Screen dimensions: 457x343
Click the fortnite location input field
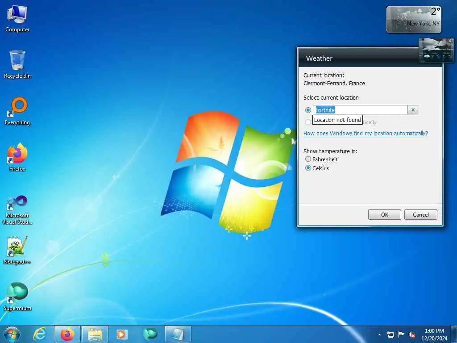[x=360, y=110]
